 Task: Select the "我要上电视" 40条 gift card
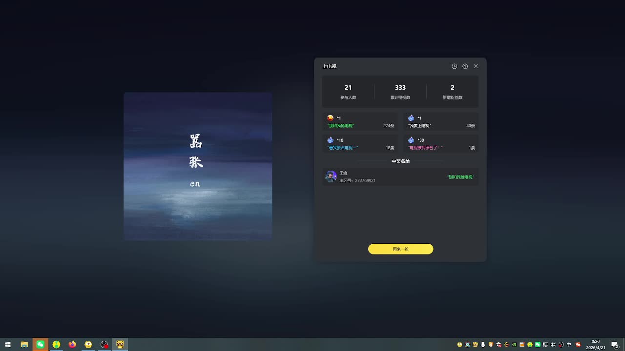click(x=441, y=122)
